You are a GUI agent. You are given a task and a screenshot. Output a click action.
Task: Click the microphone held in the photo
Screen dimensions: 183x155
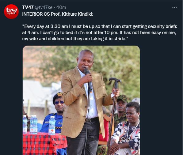pyautogui.click(x=88, y=79)
